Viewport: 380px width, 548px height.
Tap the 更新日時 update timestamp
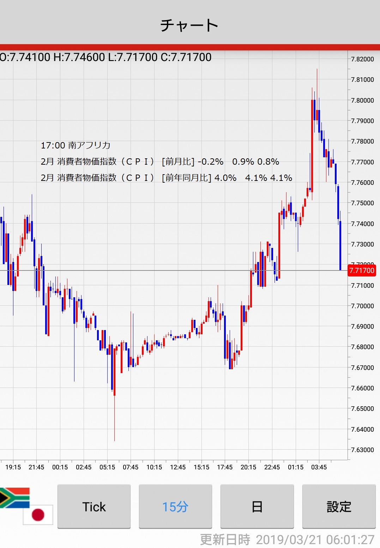click(x=287, y=540)
